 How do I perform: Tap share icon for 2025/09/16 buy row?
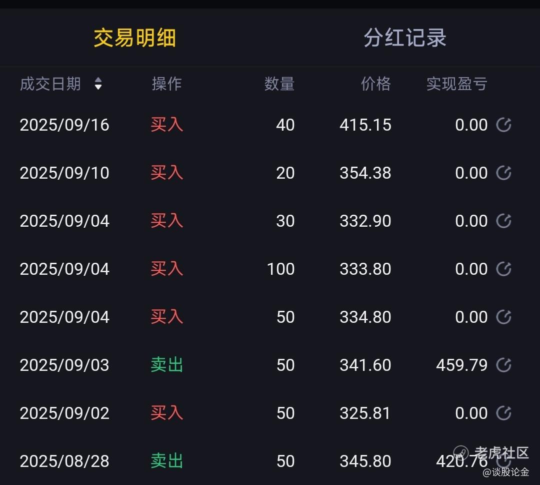(503, 125)
